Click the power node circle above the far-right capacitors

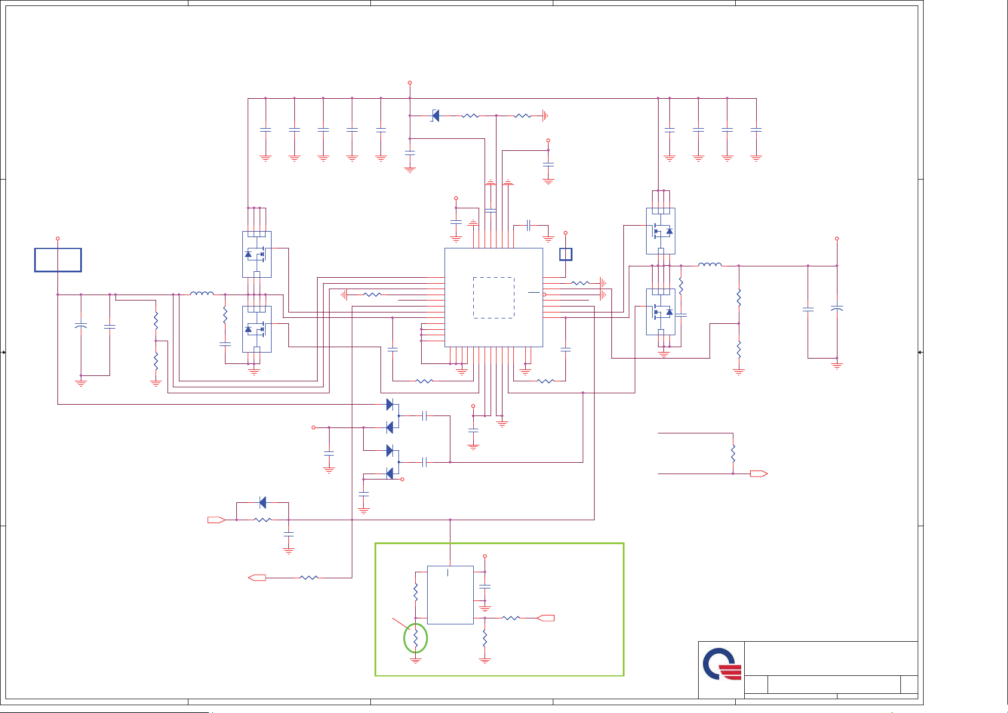[x=837, y=238]
